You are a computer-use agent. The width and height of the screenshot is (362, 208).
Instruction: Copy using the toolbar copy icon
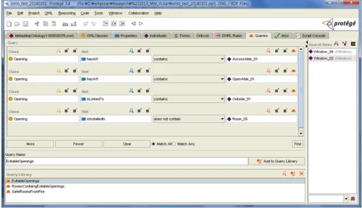click(x=46, y=23)
